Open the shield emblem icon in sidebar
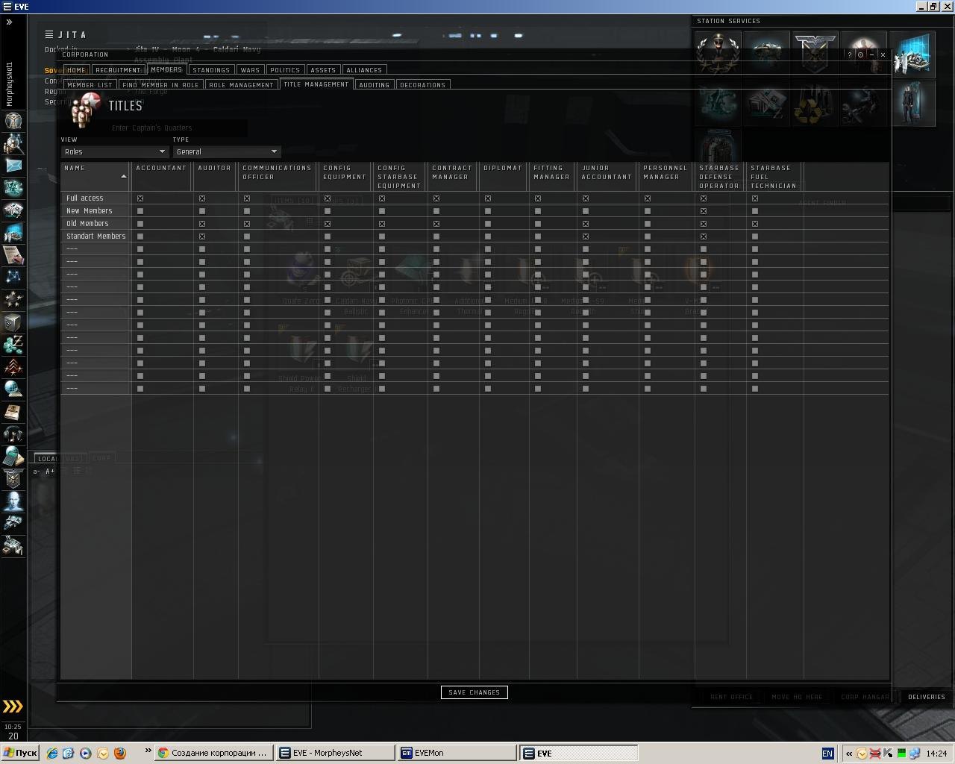This screenshot has width=955, height=764. pyautogui.click(x=13, y=479)
